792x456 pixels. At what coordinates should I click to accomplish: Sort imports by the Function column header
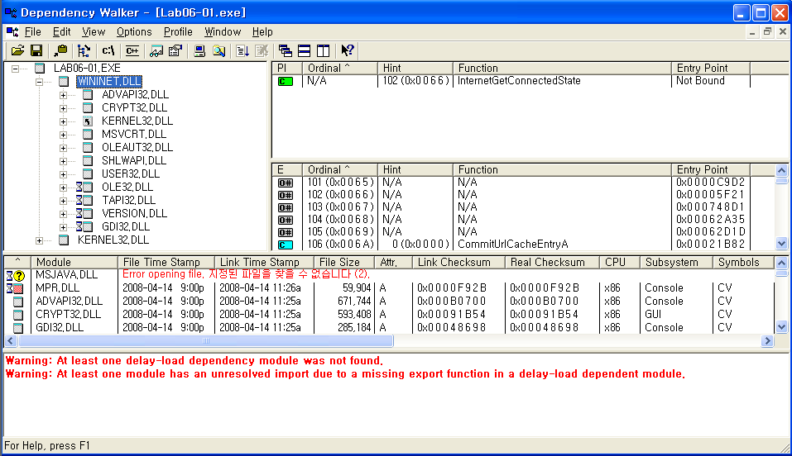click(562, 68)
